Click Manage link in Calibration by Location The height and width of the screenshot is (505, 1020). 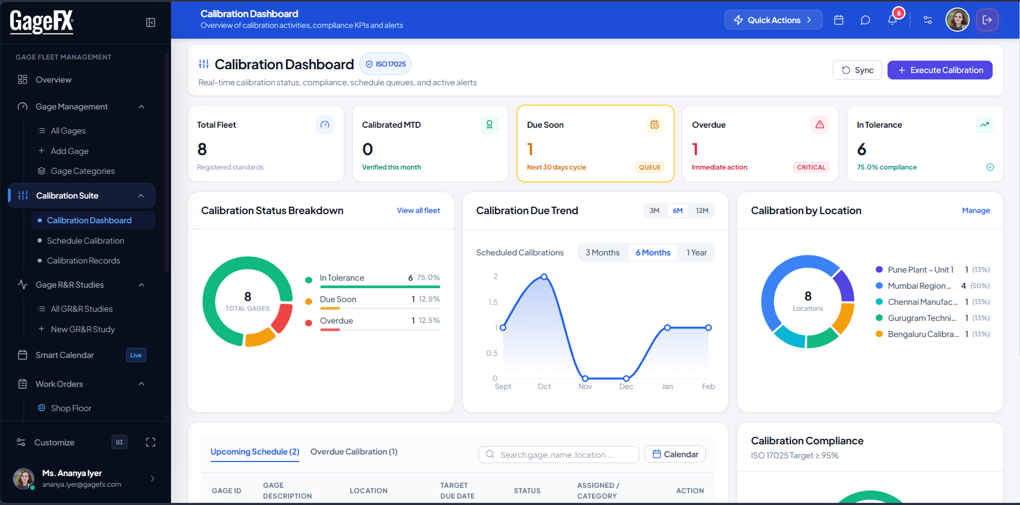tap(975, 210)
